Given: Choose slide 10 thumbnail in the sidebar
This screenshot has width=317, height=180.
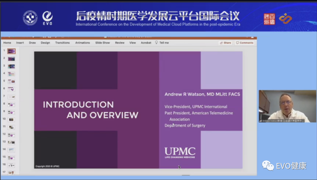Looking at the screenshot, I should pos(11,119).
